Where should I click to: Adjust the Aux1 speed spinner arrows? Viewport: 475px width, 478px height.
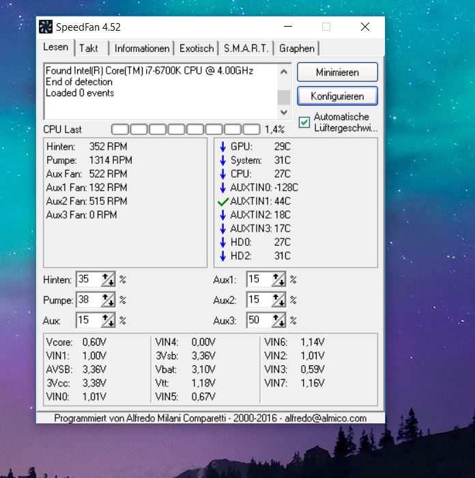(x=278, y=279)
